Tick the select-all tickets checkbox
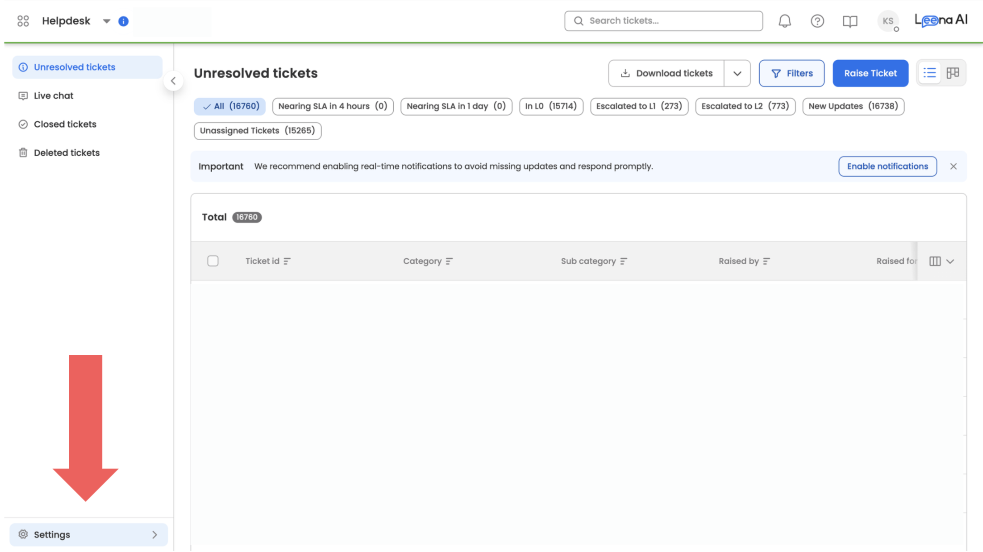The image size is (983, 552). (213, 261)
